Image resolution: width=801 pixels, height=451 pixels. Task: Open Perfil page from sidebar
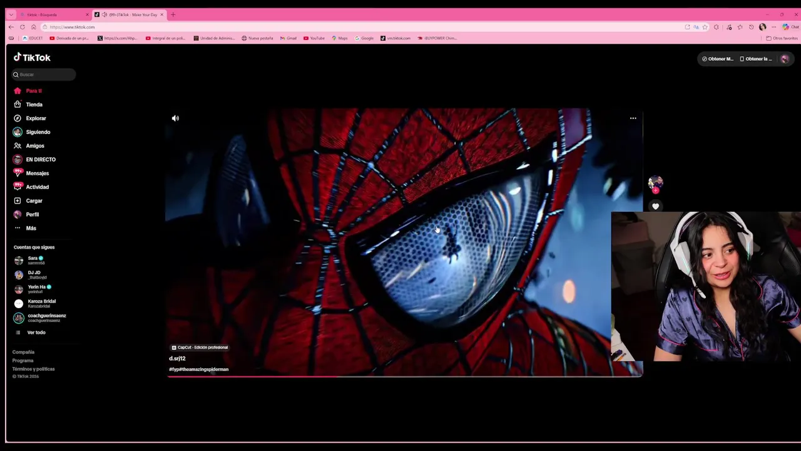[x=26, y=215]
